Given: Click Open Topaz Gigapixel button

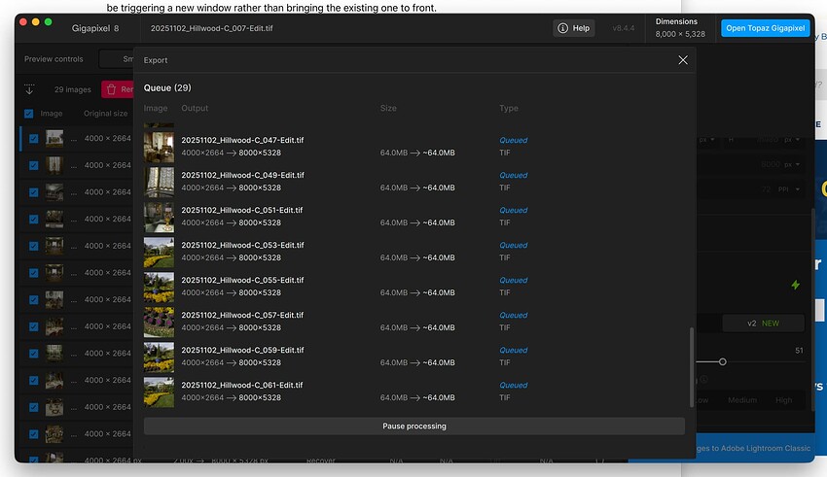Looking at the screenshot, I should 765,28.
